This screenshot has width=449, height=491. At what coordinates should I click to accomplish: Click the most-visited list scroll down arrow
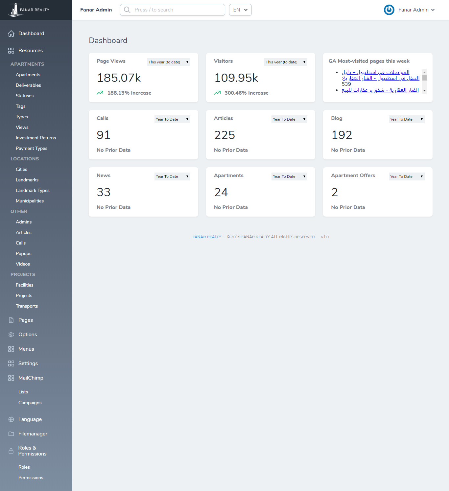coord(424,91)
